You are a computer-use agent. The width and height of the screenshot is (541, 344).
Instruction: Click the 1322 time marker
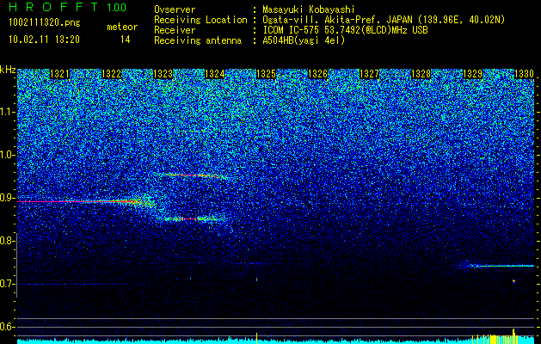point(112,74)
